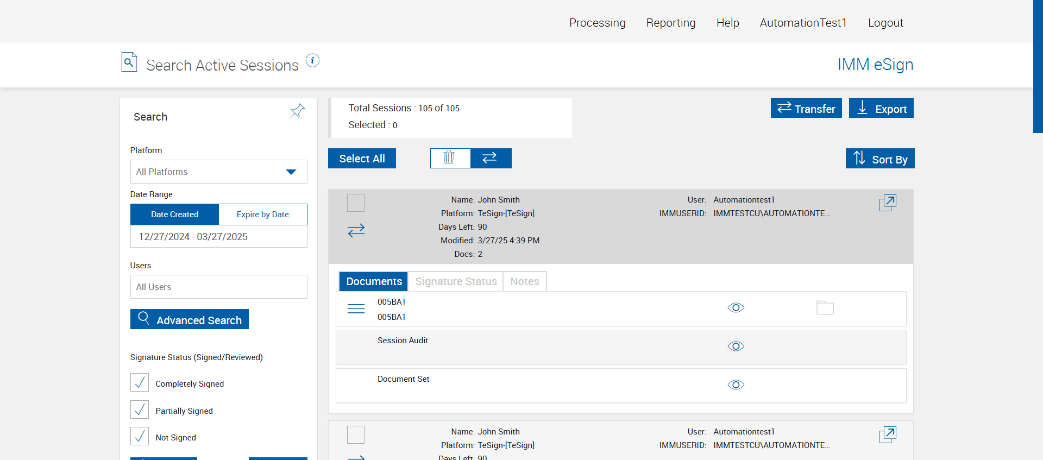
Task: View Session Audit with eye icon
Action: click(x=736, y=346)
